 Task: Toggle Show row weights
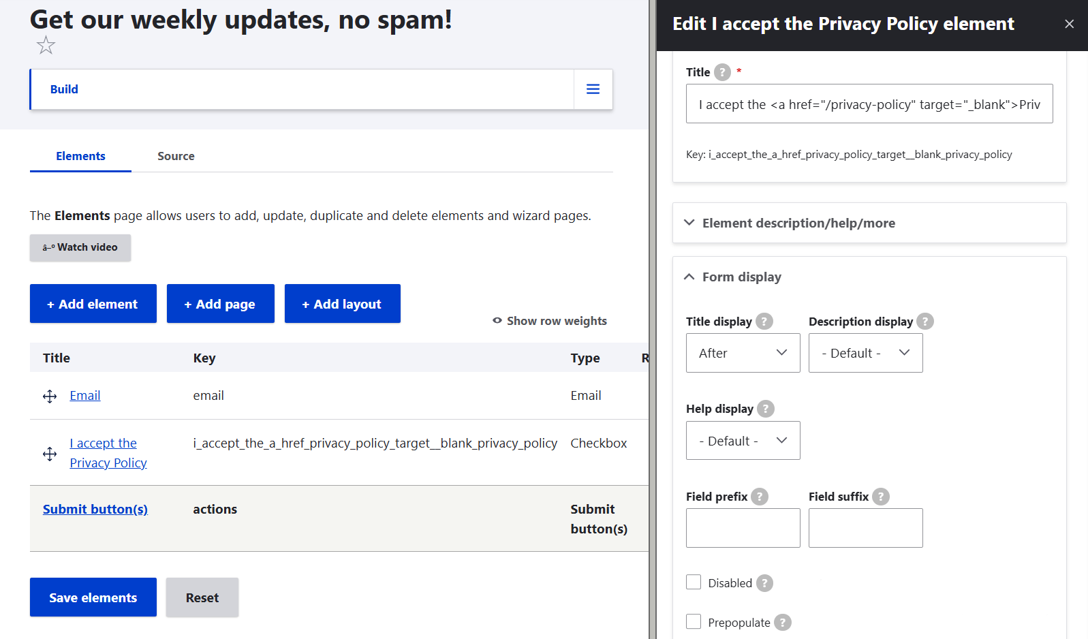(550, 321)
